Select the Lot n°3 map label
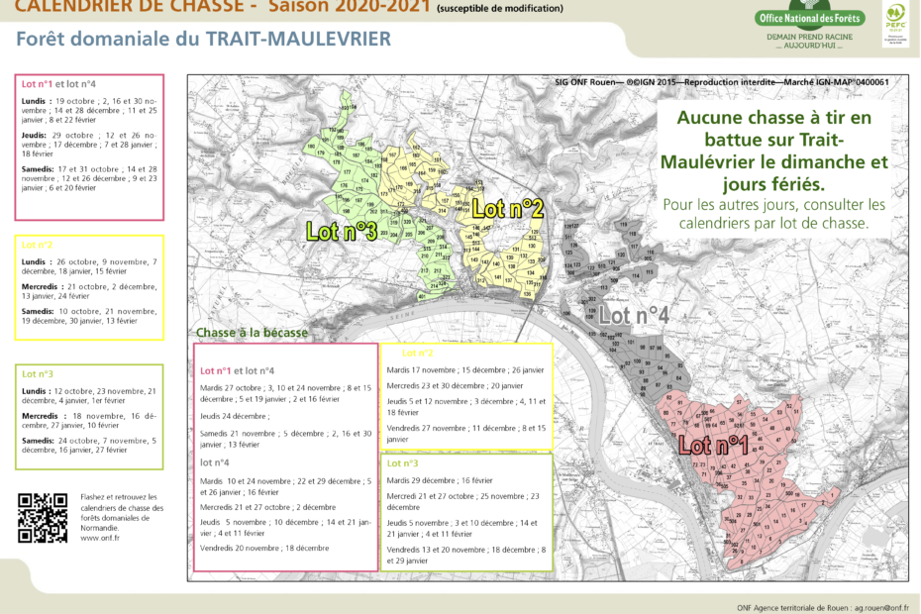Image resolution: width=921 pixels, height=614 pixels. pos(342,232)
